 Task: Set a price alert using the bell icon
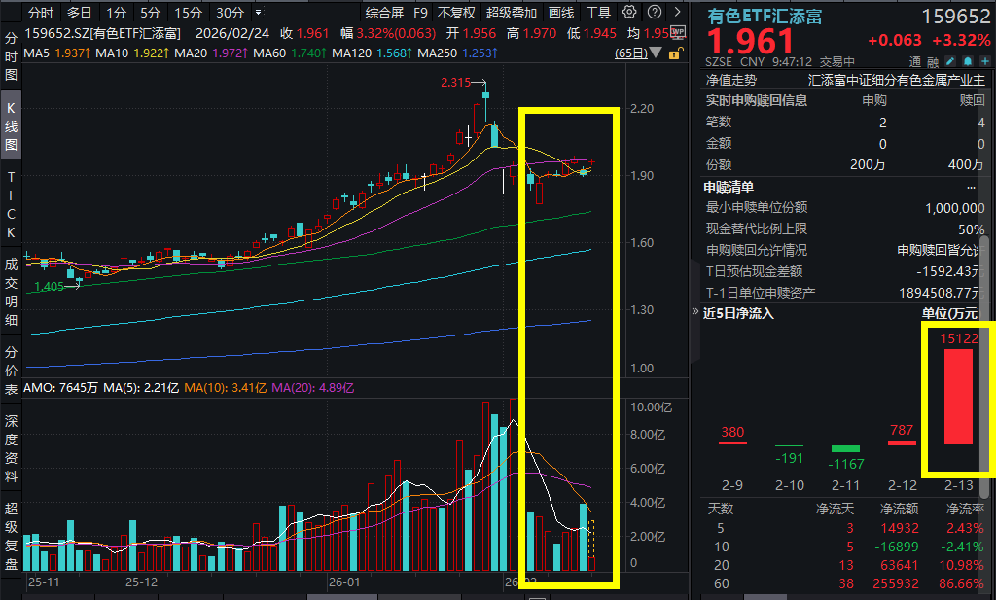point(968,60)
